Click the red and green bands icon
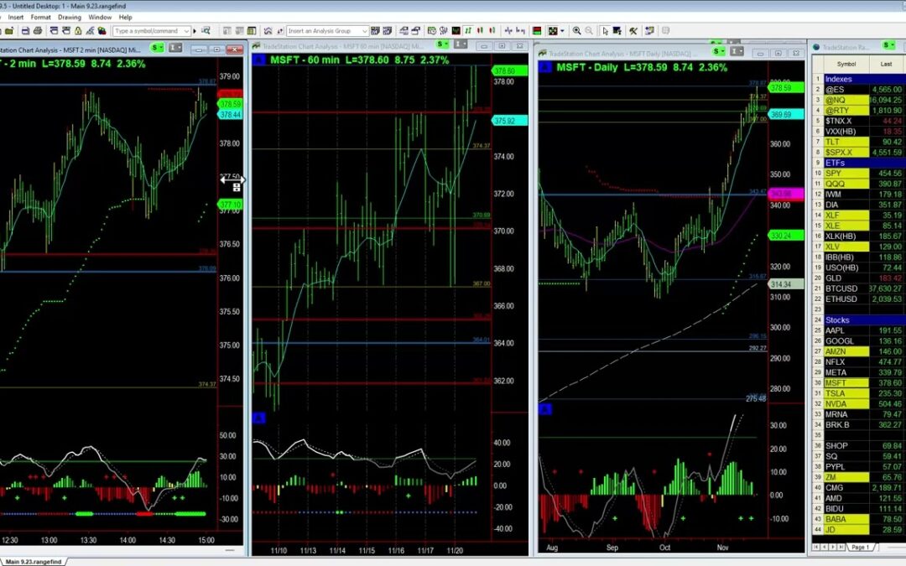906x566 pixels. pos(537,31)
